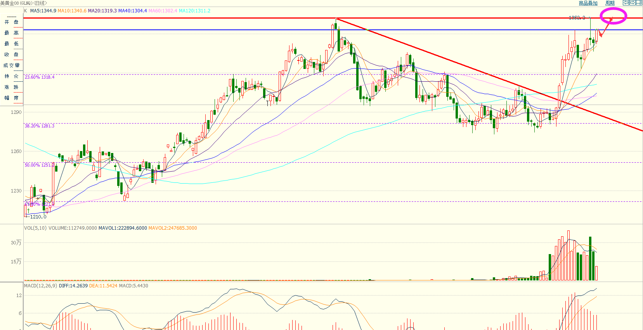The image size is (643, 330).
Task: Select the MA10:1340.6 indicator label
Action: [72, 11]
